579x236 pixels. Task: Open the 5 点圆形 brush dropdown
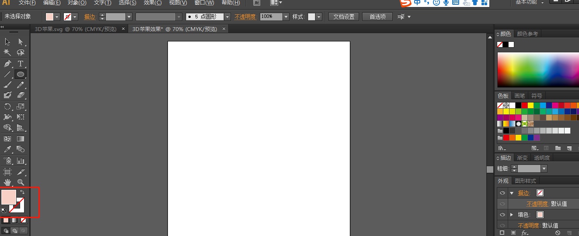227,17
